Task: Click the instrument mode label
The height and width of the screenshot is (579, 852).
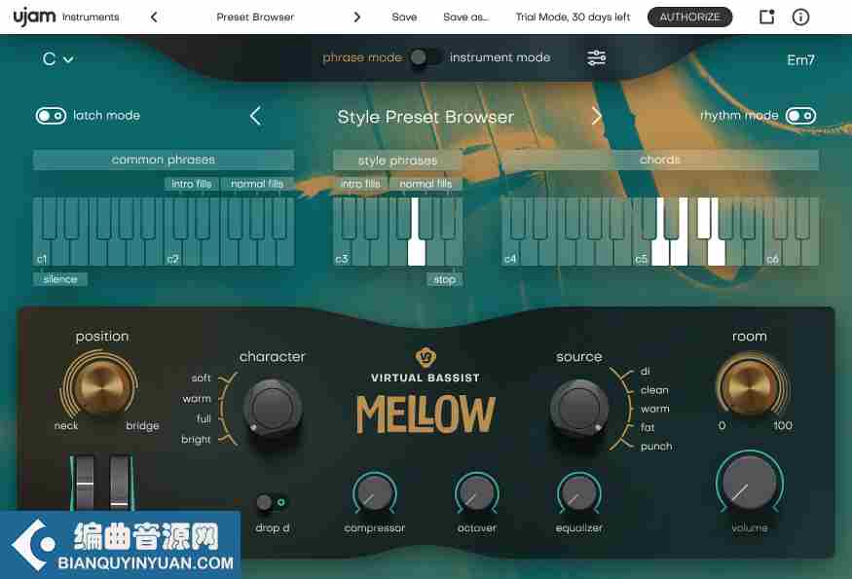Action: click(x=500, y=57)
